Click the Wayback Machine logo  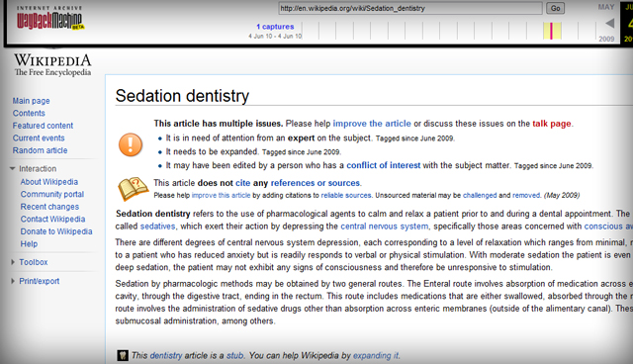pyautogui.click(x=49, y=18)
